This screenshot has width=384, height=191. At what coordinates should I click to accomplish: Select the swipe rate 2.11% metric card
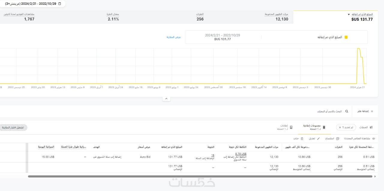coord(113,17)
